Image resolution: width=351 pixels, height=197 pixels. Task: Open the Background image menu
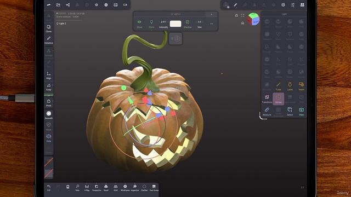pos(116,5)
